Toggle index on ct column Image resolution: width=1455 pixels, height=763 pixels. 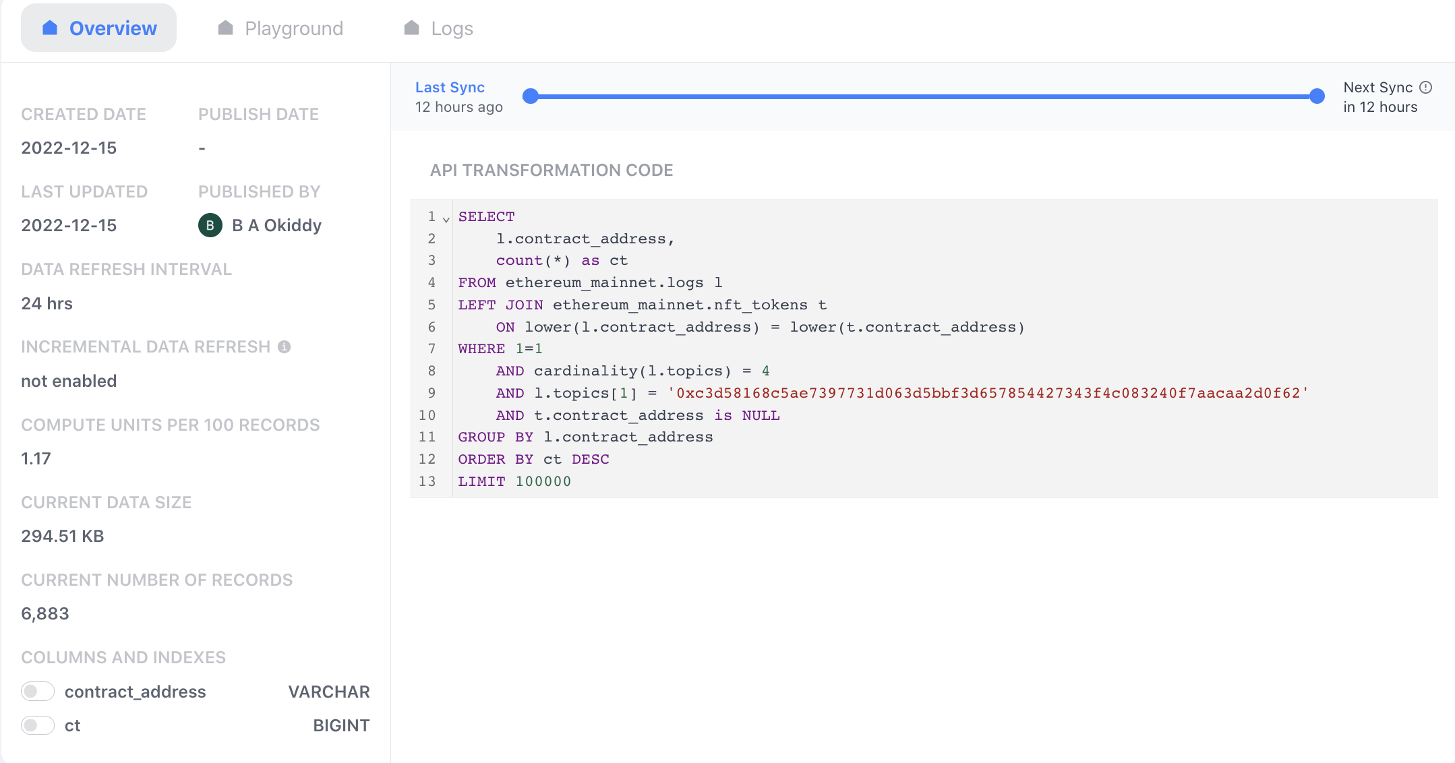coord(38,725)
